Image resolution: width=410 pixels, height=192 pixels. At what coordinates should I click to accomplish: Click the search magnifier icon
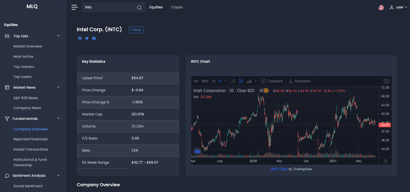(139, 8)
